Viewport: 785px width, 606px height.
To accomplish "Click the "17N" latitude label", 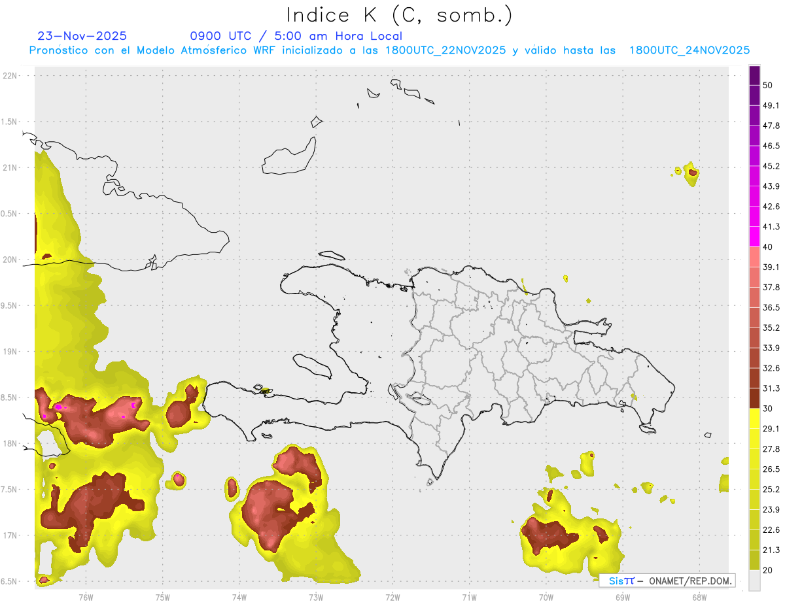I will 10,535.
